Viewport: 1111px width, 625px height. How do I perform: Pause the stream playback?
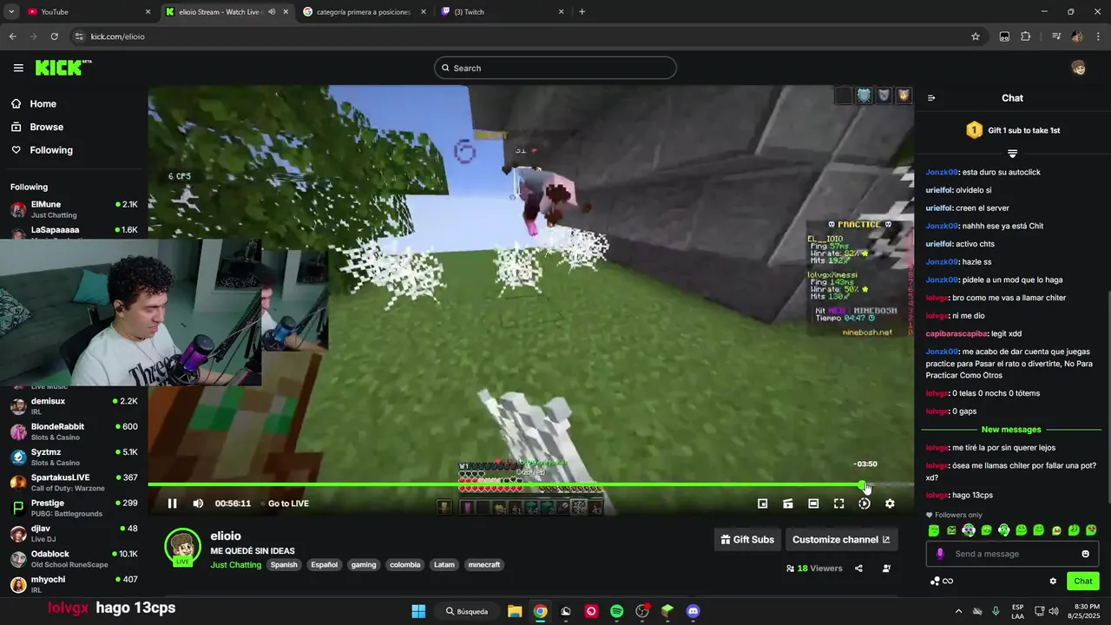click(172, 503)
